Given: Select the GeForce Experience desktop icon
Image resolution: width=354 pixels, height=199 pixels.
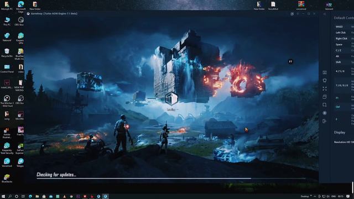Looking at the screenshot, I should [x=20, y=149].
